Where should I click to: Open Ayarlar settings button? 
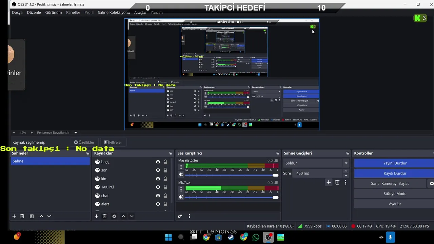395,204
